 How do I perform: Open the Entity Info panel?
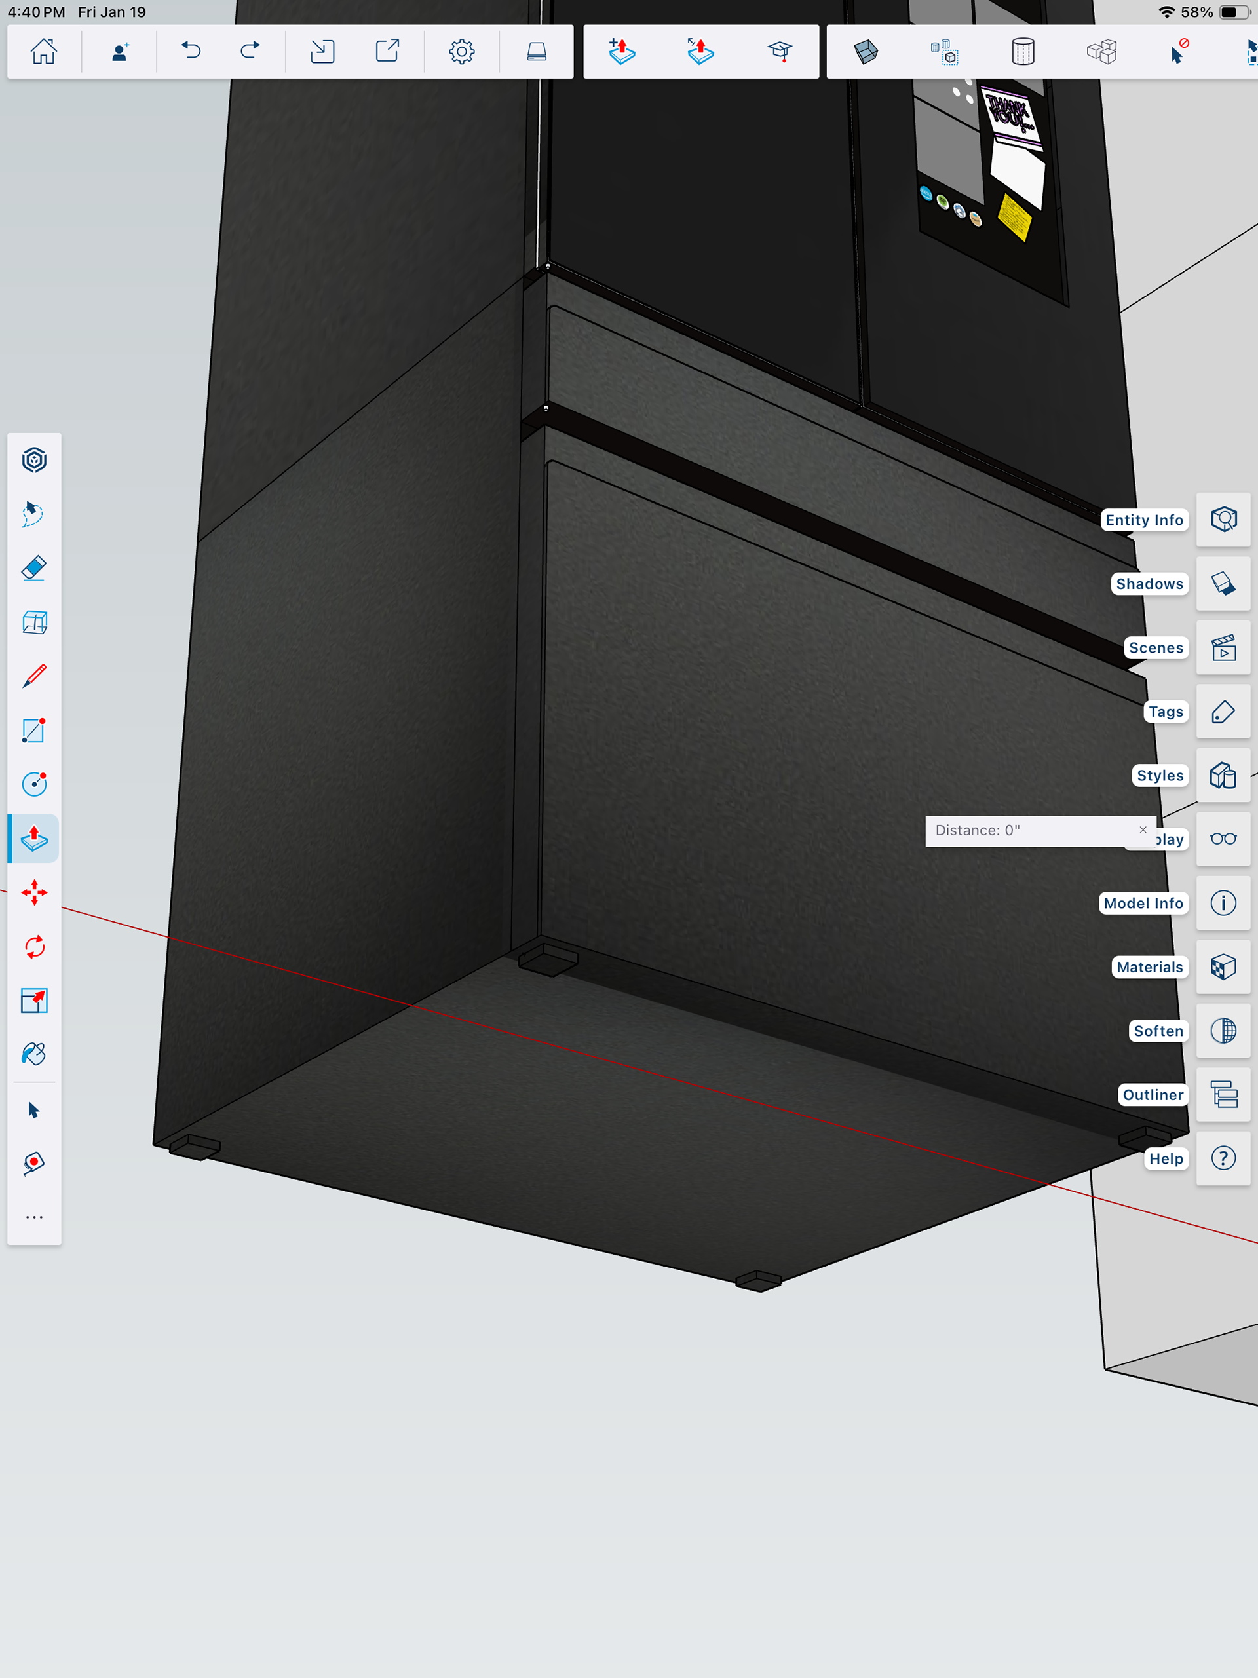(x=1223, y=520)
